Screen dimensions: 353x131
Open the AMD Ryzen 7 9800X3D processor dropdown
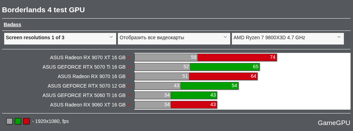coord(288,39)
